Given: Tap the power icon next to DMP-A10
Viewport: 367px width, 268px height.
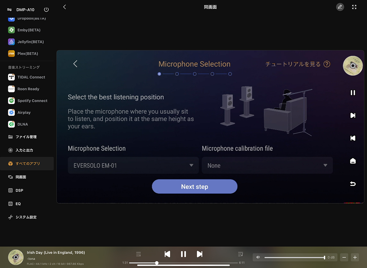Looking at the screenshot, I should pyautogui.click(x=46, y=9).
